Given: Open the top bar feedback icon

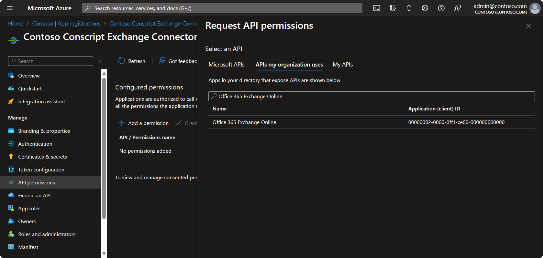Looking at the screenshot, I should 458,8.
